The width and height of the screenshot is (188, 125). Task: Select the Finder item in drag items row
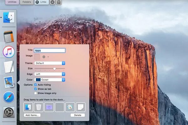[x=28, y=107]
